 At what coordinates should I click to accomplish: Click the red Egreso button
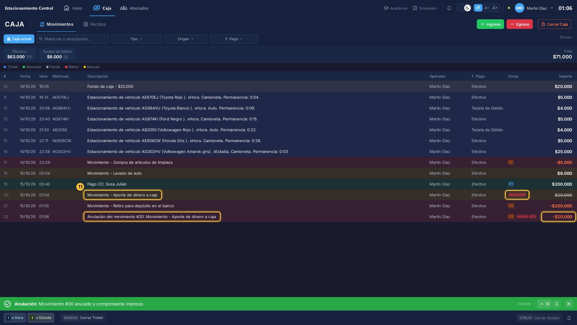pos(520,24)
